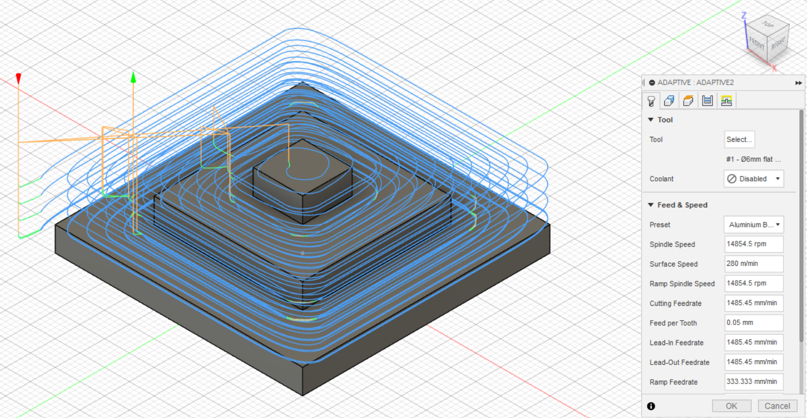
Task: Click the RIGHT face of the view cube
Action: [779, 44]
